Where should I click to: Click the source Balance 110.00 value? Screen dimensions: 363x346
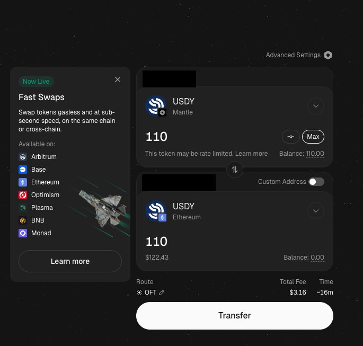(x=315, y=154)
